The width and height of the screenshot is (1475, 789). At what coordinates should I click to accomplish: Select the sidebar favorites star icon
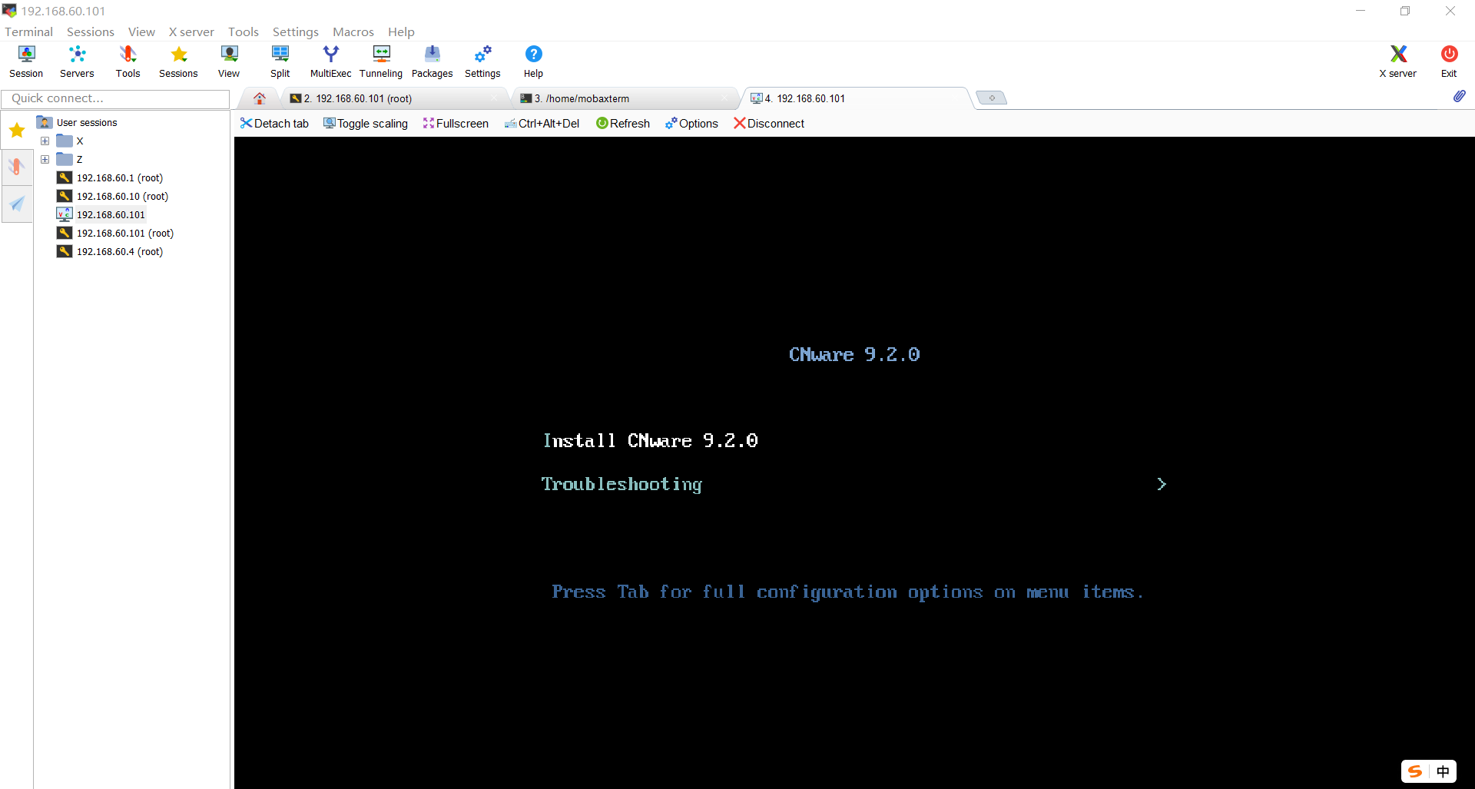pyautogui.click(x=17, y=130)
